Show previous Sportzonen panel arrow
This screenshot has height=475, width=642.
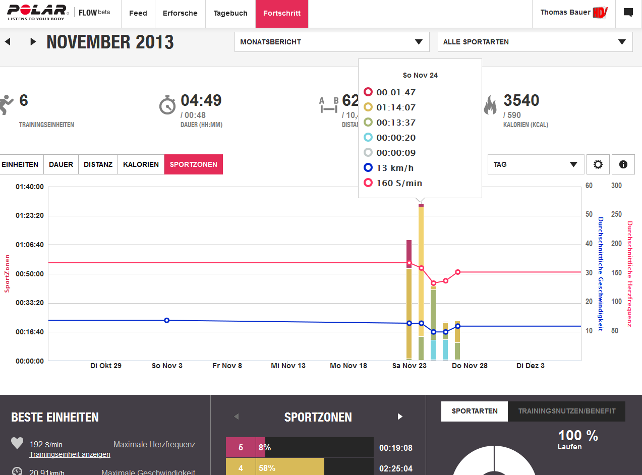236,417
